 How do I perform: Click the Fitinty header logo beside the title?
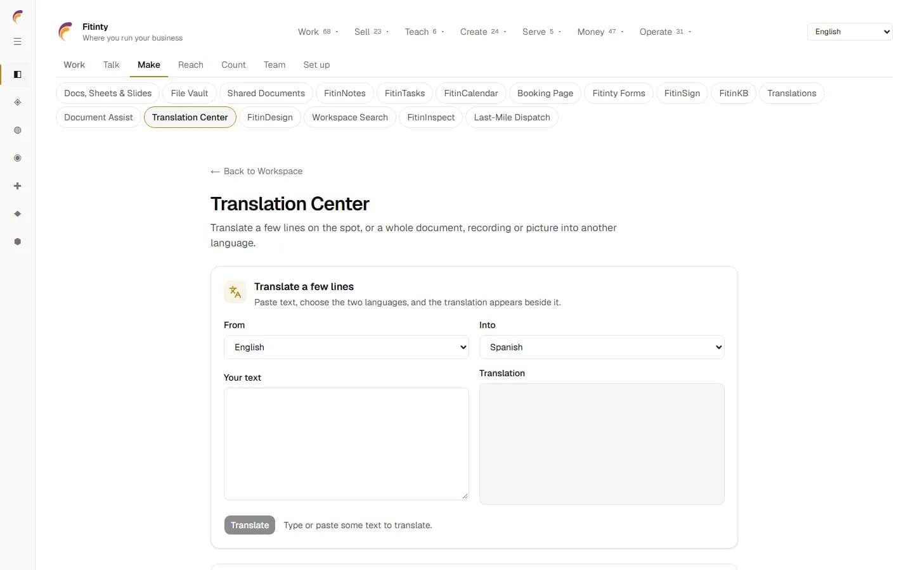66,32
